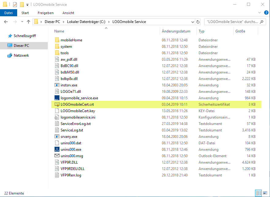Select the file name unins000.msg
The height and width of the screenshot is (197, 270).
pyautogui.click(x=72, y=156)
